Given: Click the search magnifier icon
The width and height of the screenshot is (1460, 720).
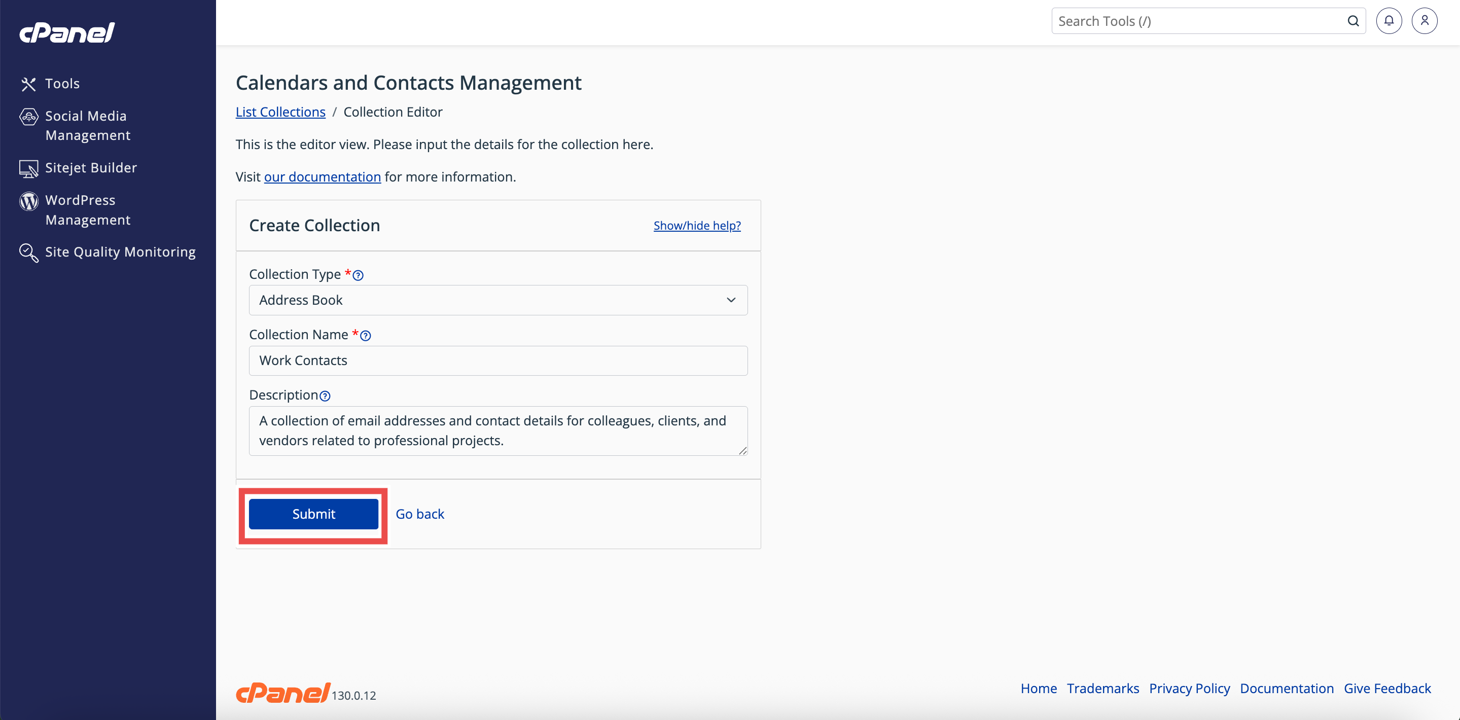Looking at the screenshot, I should pos(1353,21).
